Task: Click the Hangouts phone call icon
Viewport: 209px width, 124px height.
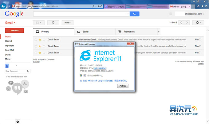Action: click(x=28, y=71)
